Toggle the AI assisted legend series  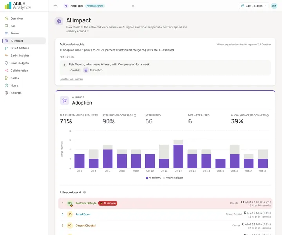[x=154, y=178]
